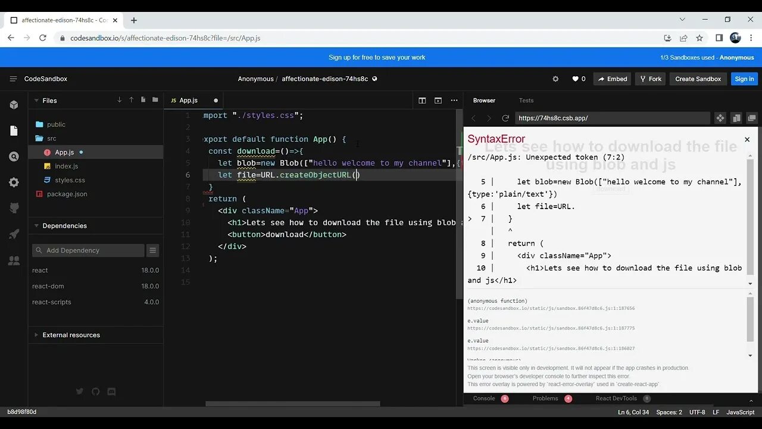Reload the Chrome page
The height and width of the screenshot is (429, 762).
(x=42, y=38)
